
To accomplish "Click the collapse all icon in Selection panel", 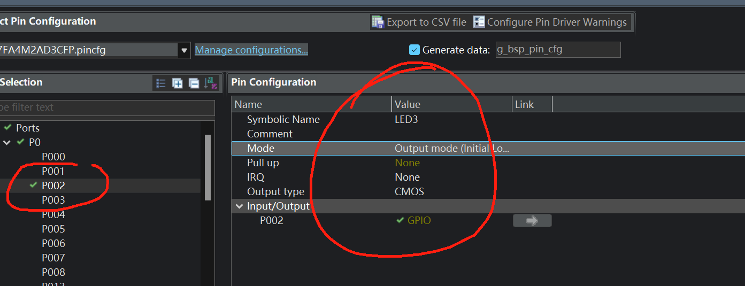I will click(x=194, y=83).
